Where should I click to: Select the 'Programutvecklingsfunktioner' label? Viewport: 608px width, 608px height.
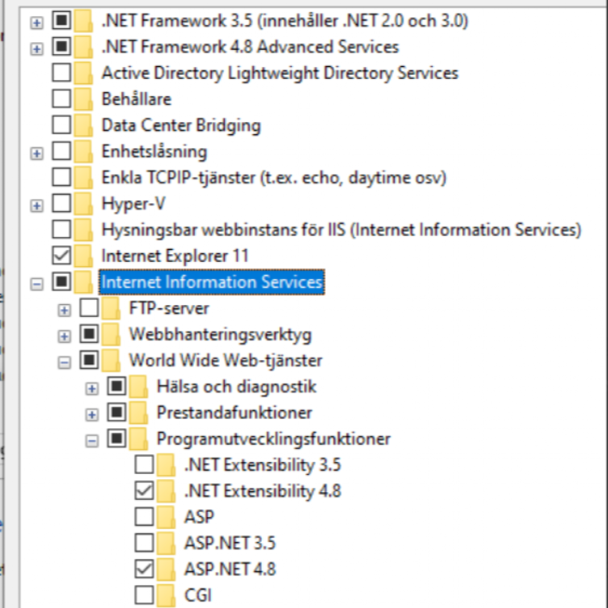(273, 439)
